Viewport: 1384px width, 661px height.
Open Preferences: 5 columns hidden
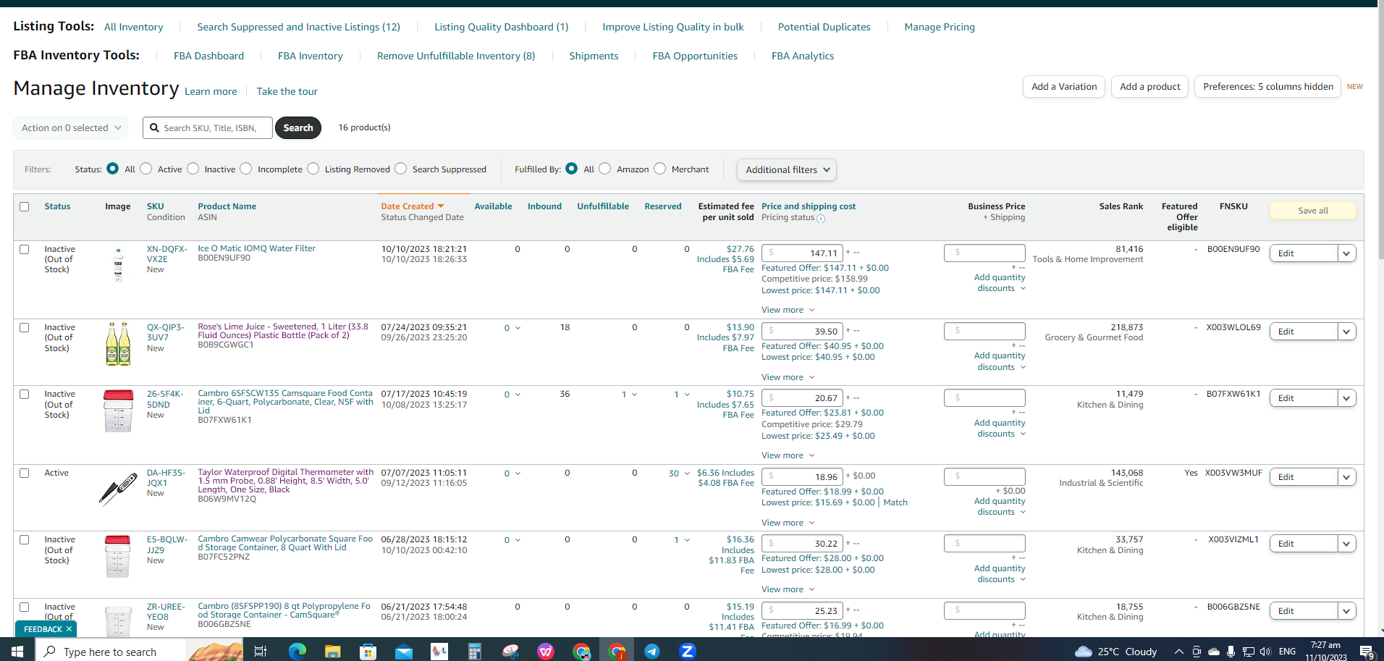point(1268,87)
